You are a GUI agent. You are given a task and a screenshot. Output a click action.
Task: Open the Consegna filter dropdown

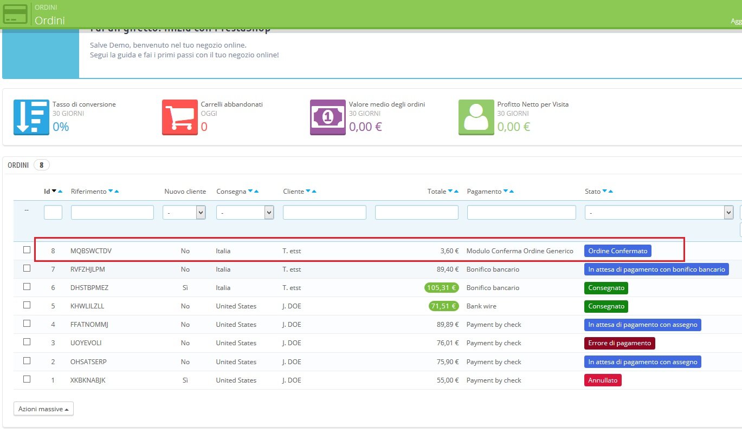pos(245,213)
